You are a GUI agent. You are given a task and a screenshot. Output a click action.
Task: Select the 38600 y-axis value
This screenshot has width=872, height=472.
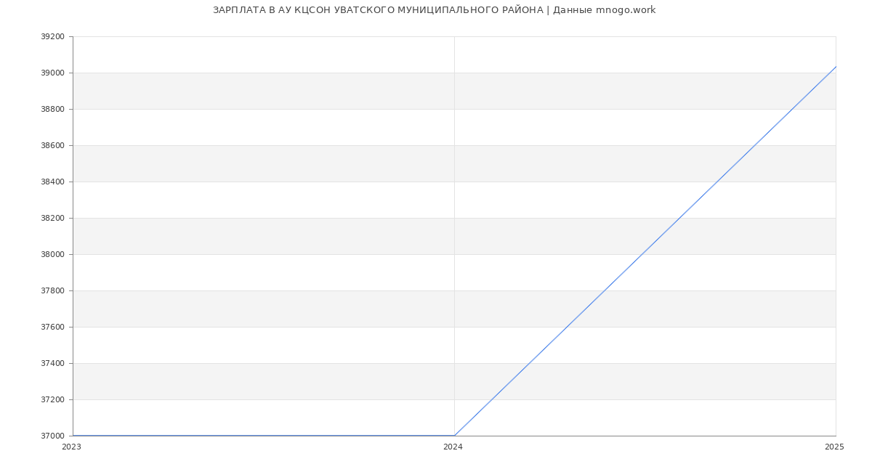tap(53, 145)
